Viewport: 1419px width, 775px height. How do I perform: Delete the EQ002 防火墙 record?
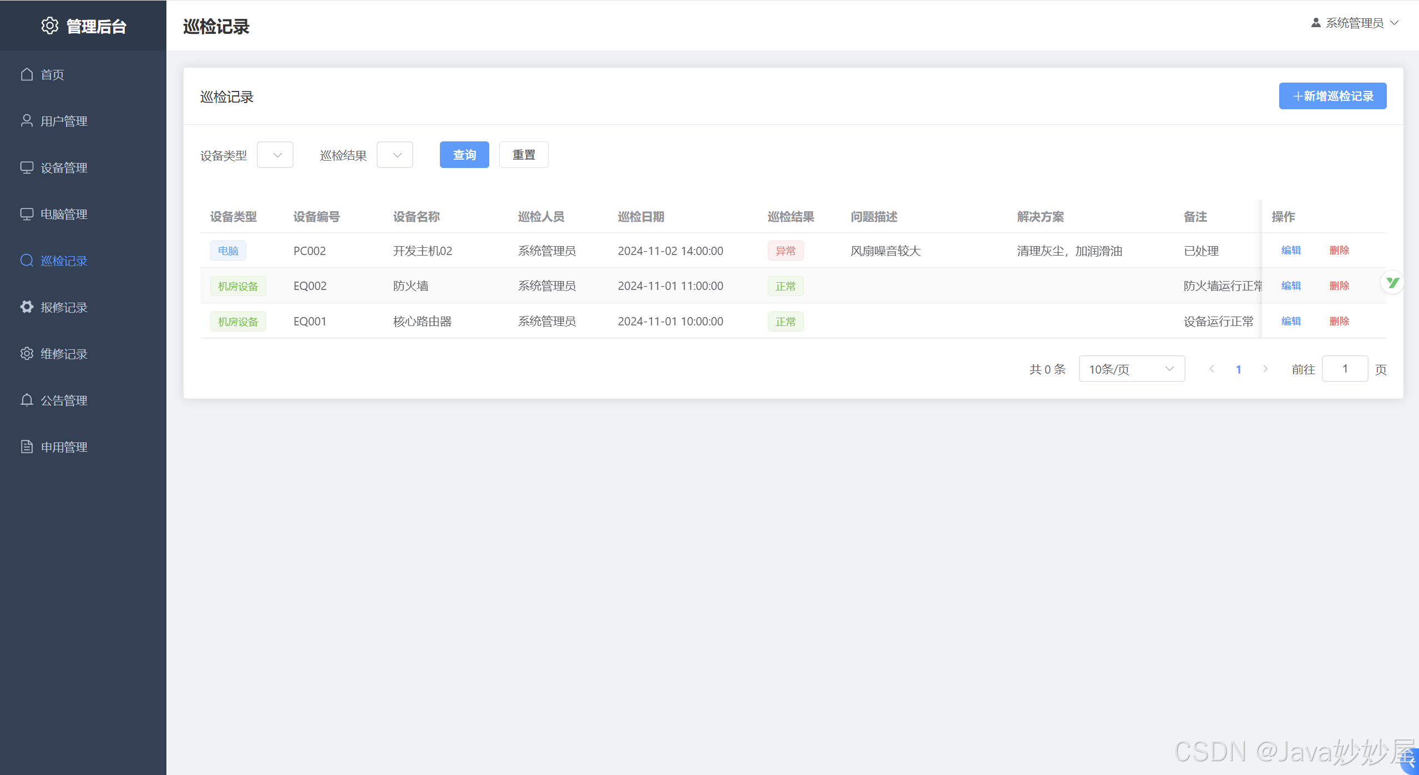[x=1339, y=286]
